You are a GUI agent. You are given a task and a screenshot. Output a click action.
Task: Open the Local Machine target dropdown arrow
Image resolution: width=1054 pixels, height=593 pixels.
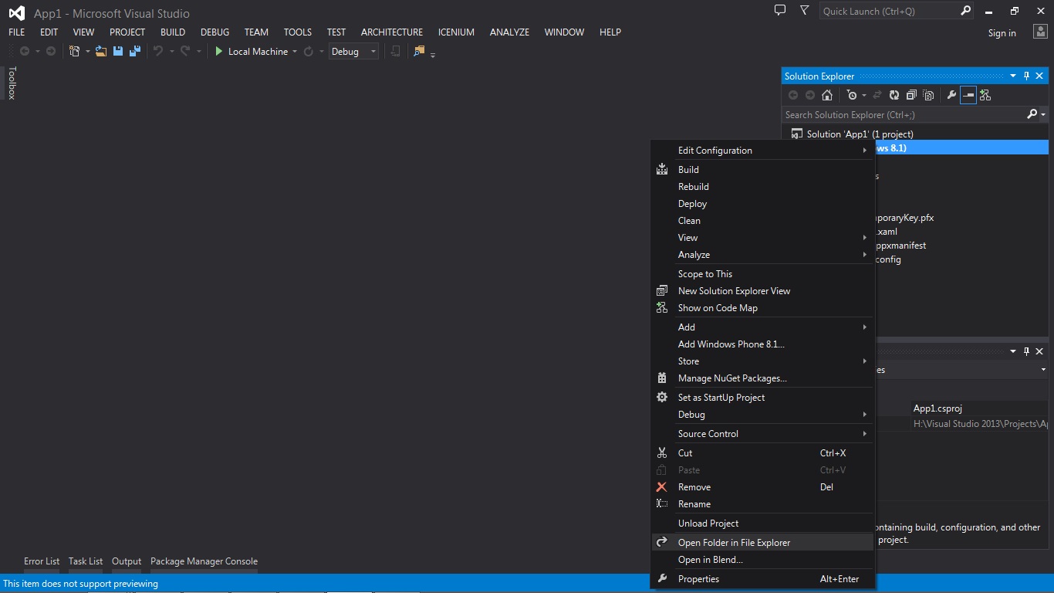pos(295,52)
